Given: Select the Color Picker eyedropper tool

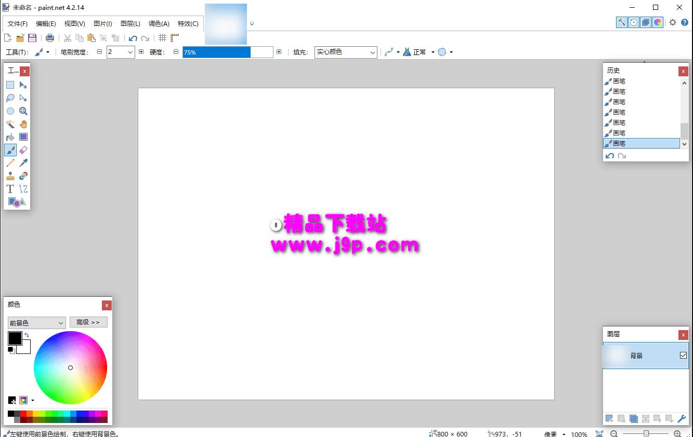Looking at the screenshot, I should pyautogui.click(x=23, y=163).
